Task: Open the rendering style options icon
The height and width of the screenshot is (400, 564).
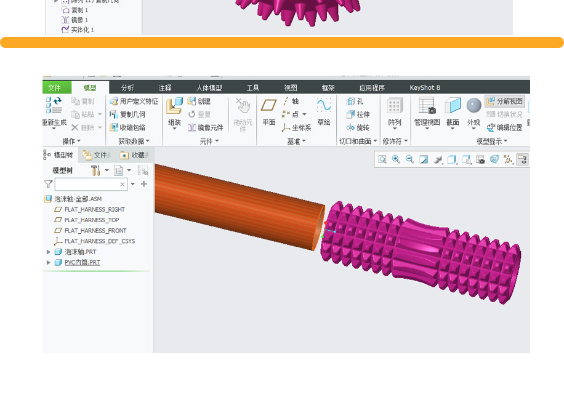Action: pos(438,159)
